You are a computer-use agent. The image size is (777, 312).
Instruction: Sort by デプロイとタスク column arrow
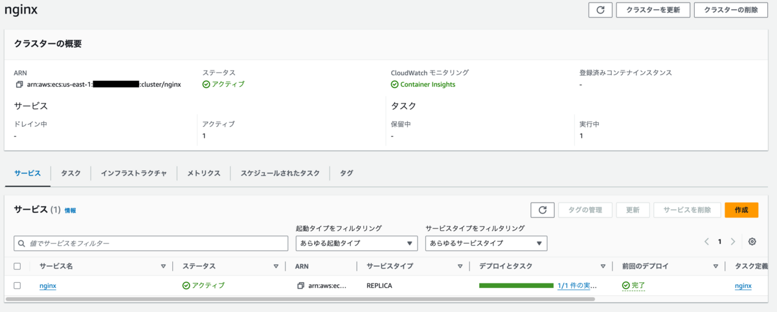pos(603,266)
